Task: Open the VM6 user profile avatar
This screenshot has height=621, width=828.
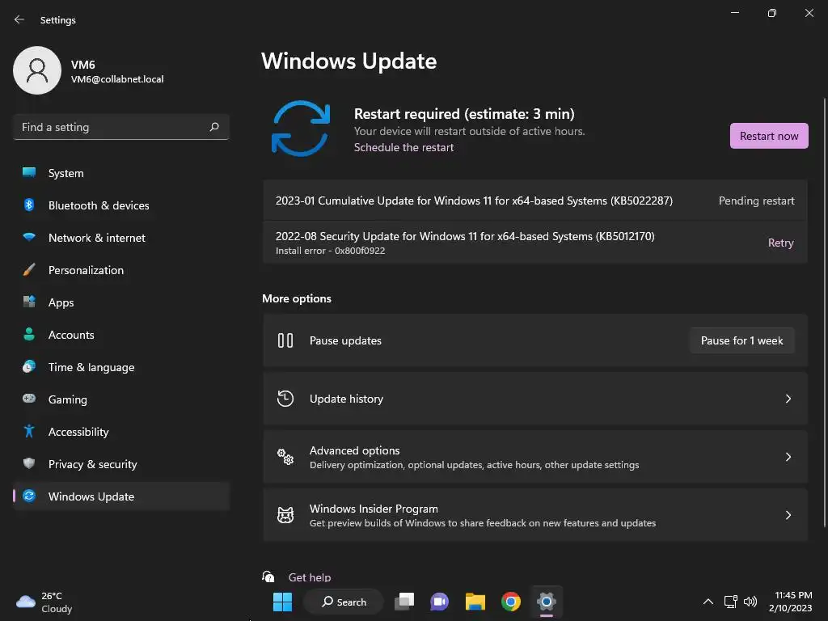Action: click(x=37, y=70)
